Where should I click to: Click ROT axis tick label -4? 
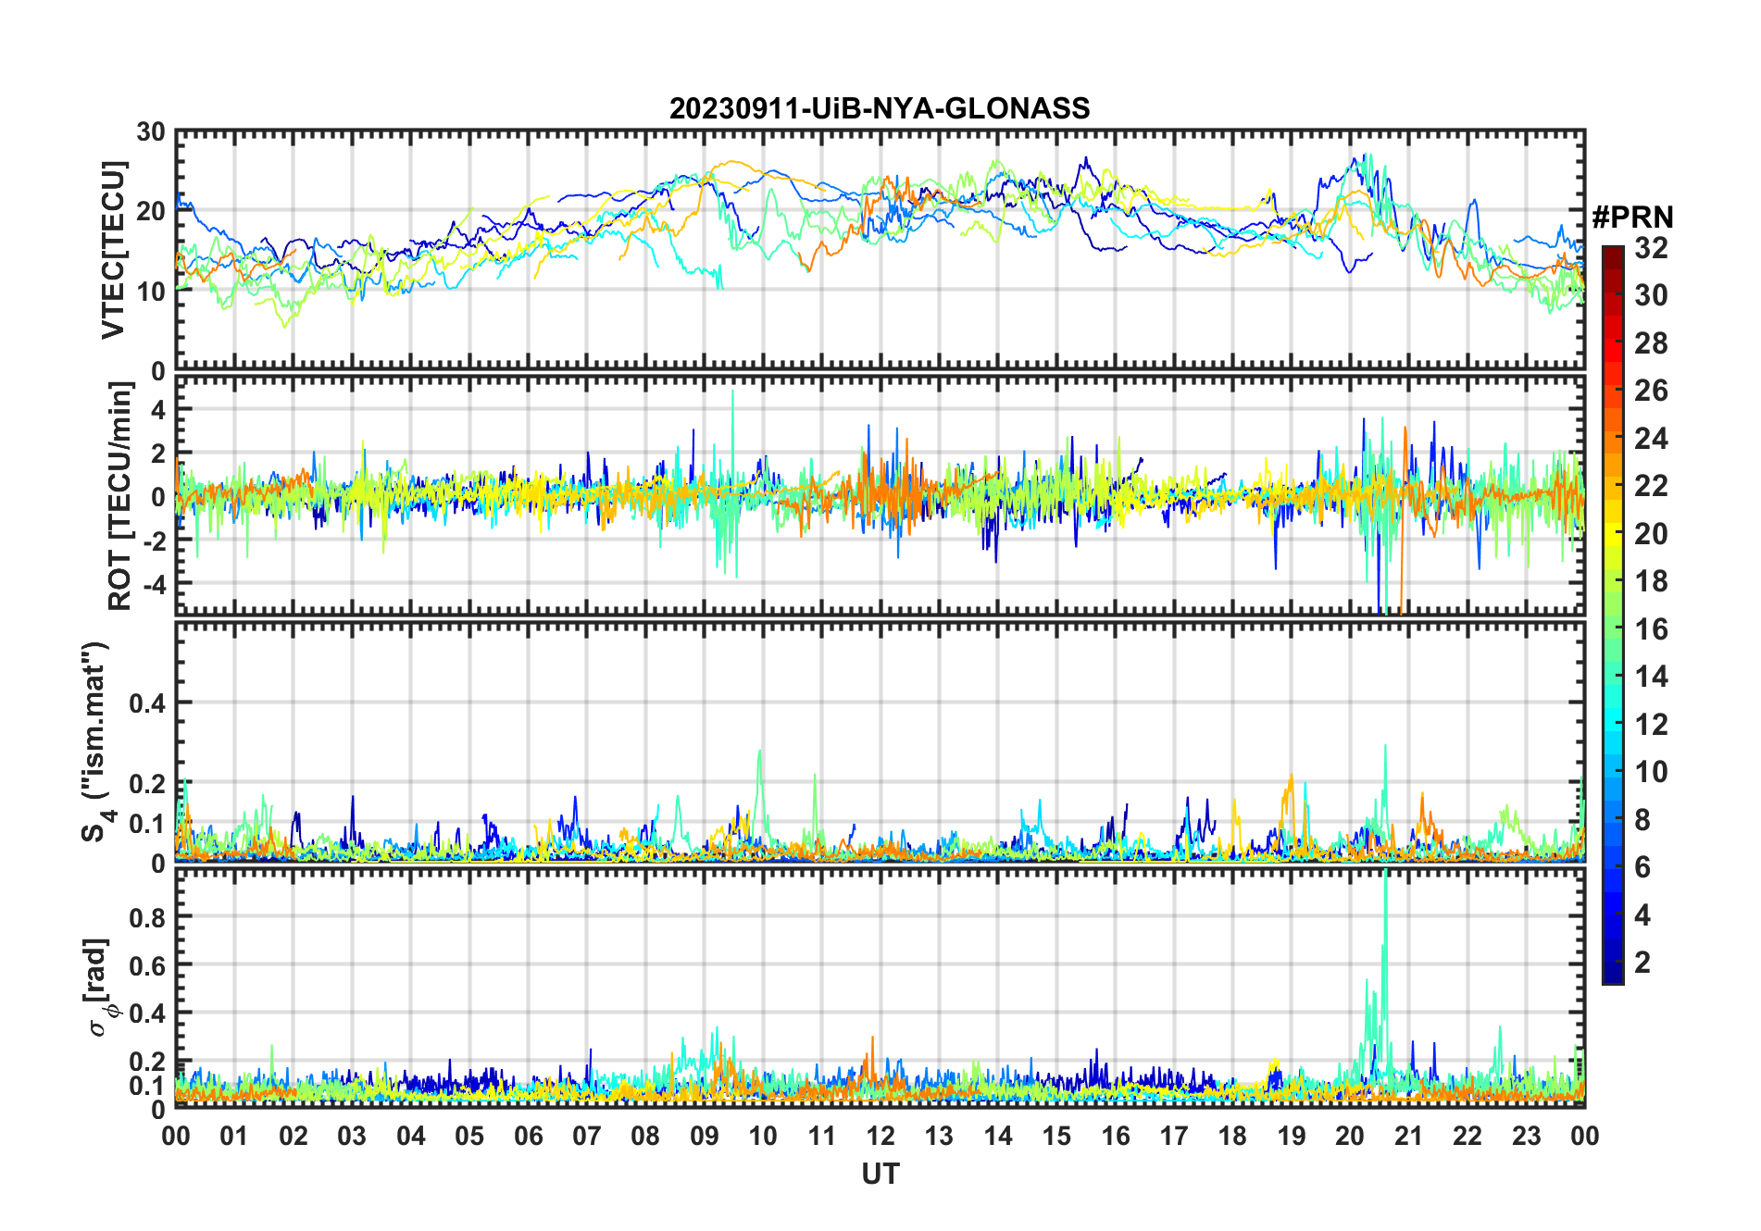pos(154,583)
